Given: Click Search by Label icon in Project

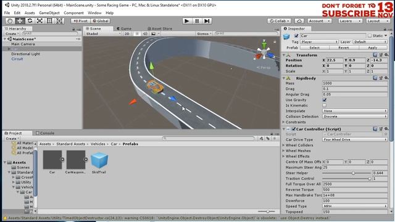Looking at the screenshot, I should point(268,138).
